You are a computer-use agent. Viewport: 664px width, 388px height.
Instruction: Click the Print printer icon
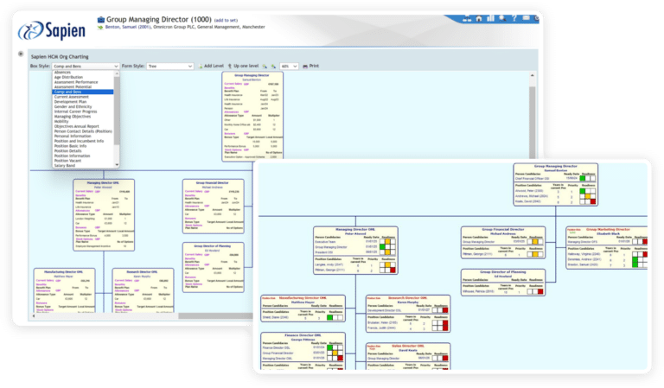click(305, 66)
